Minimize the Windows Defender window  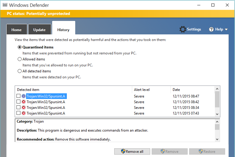coord(199,5)
